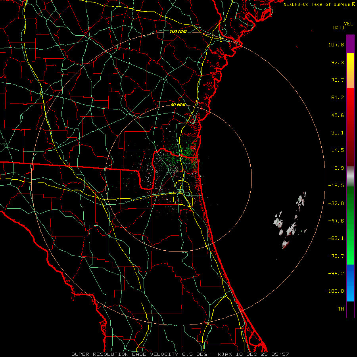Click the -16.5 legend value

click(336, 186)
